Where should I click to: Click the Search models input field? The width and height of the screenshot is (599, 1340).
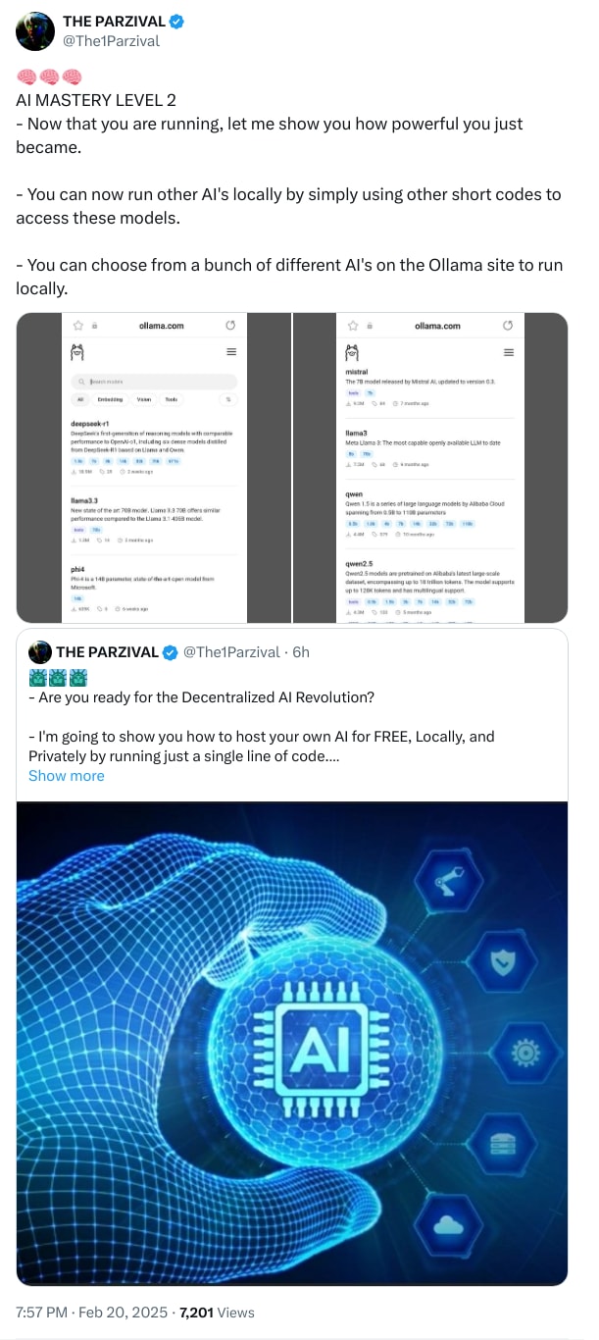[x=137, y=382]
